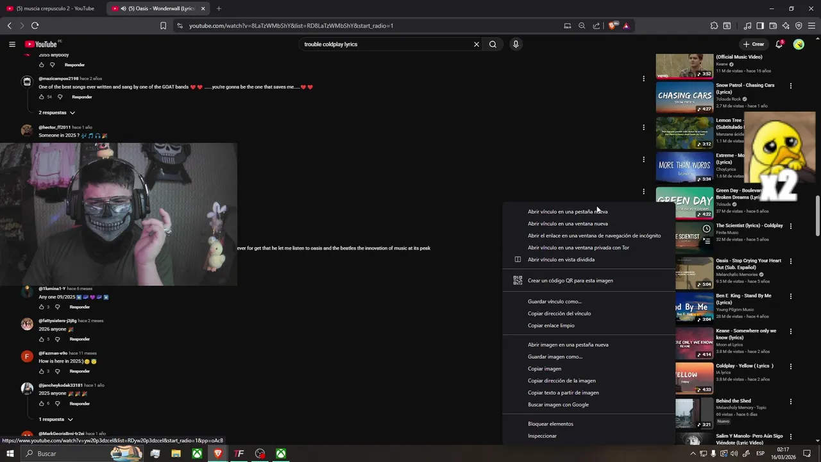Reply to the @Fazman-e9o comment
The image size is (821, 462).
(x=80, y=371)
